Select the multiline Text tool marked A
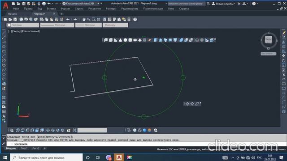Viewport: 287px width, 161px height. tap(4, 116)
